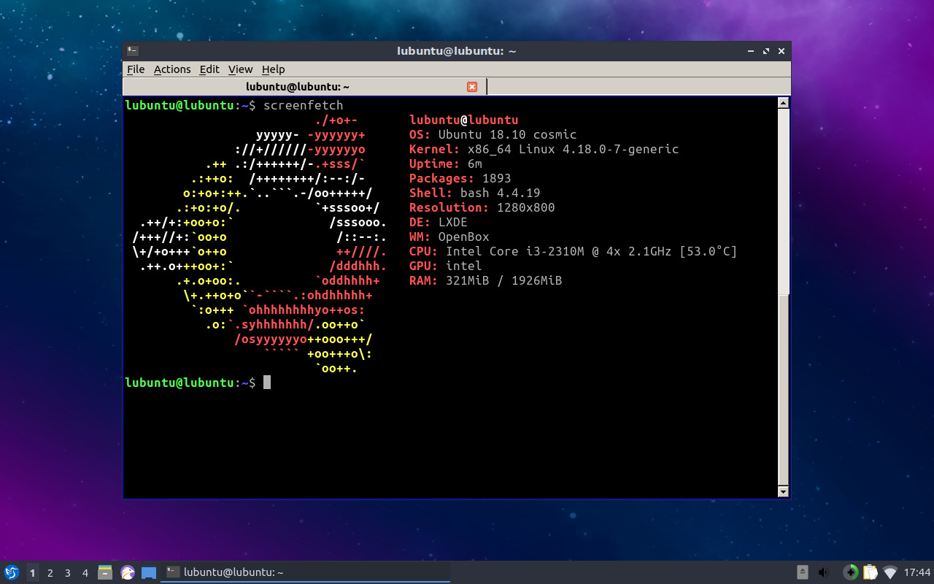The image size is (934, 584).
Task: Open the Actions menu
Action: (172, 69)
